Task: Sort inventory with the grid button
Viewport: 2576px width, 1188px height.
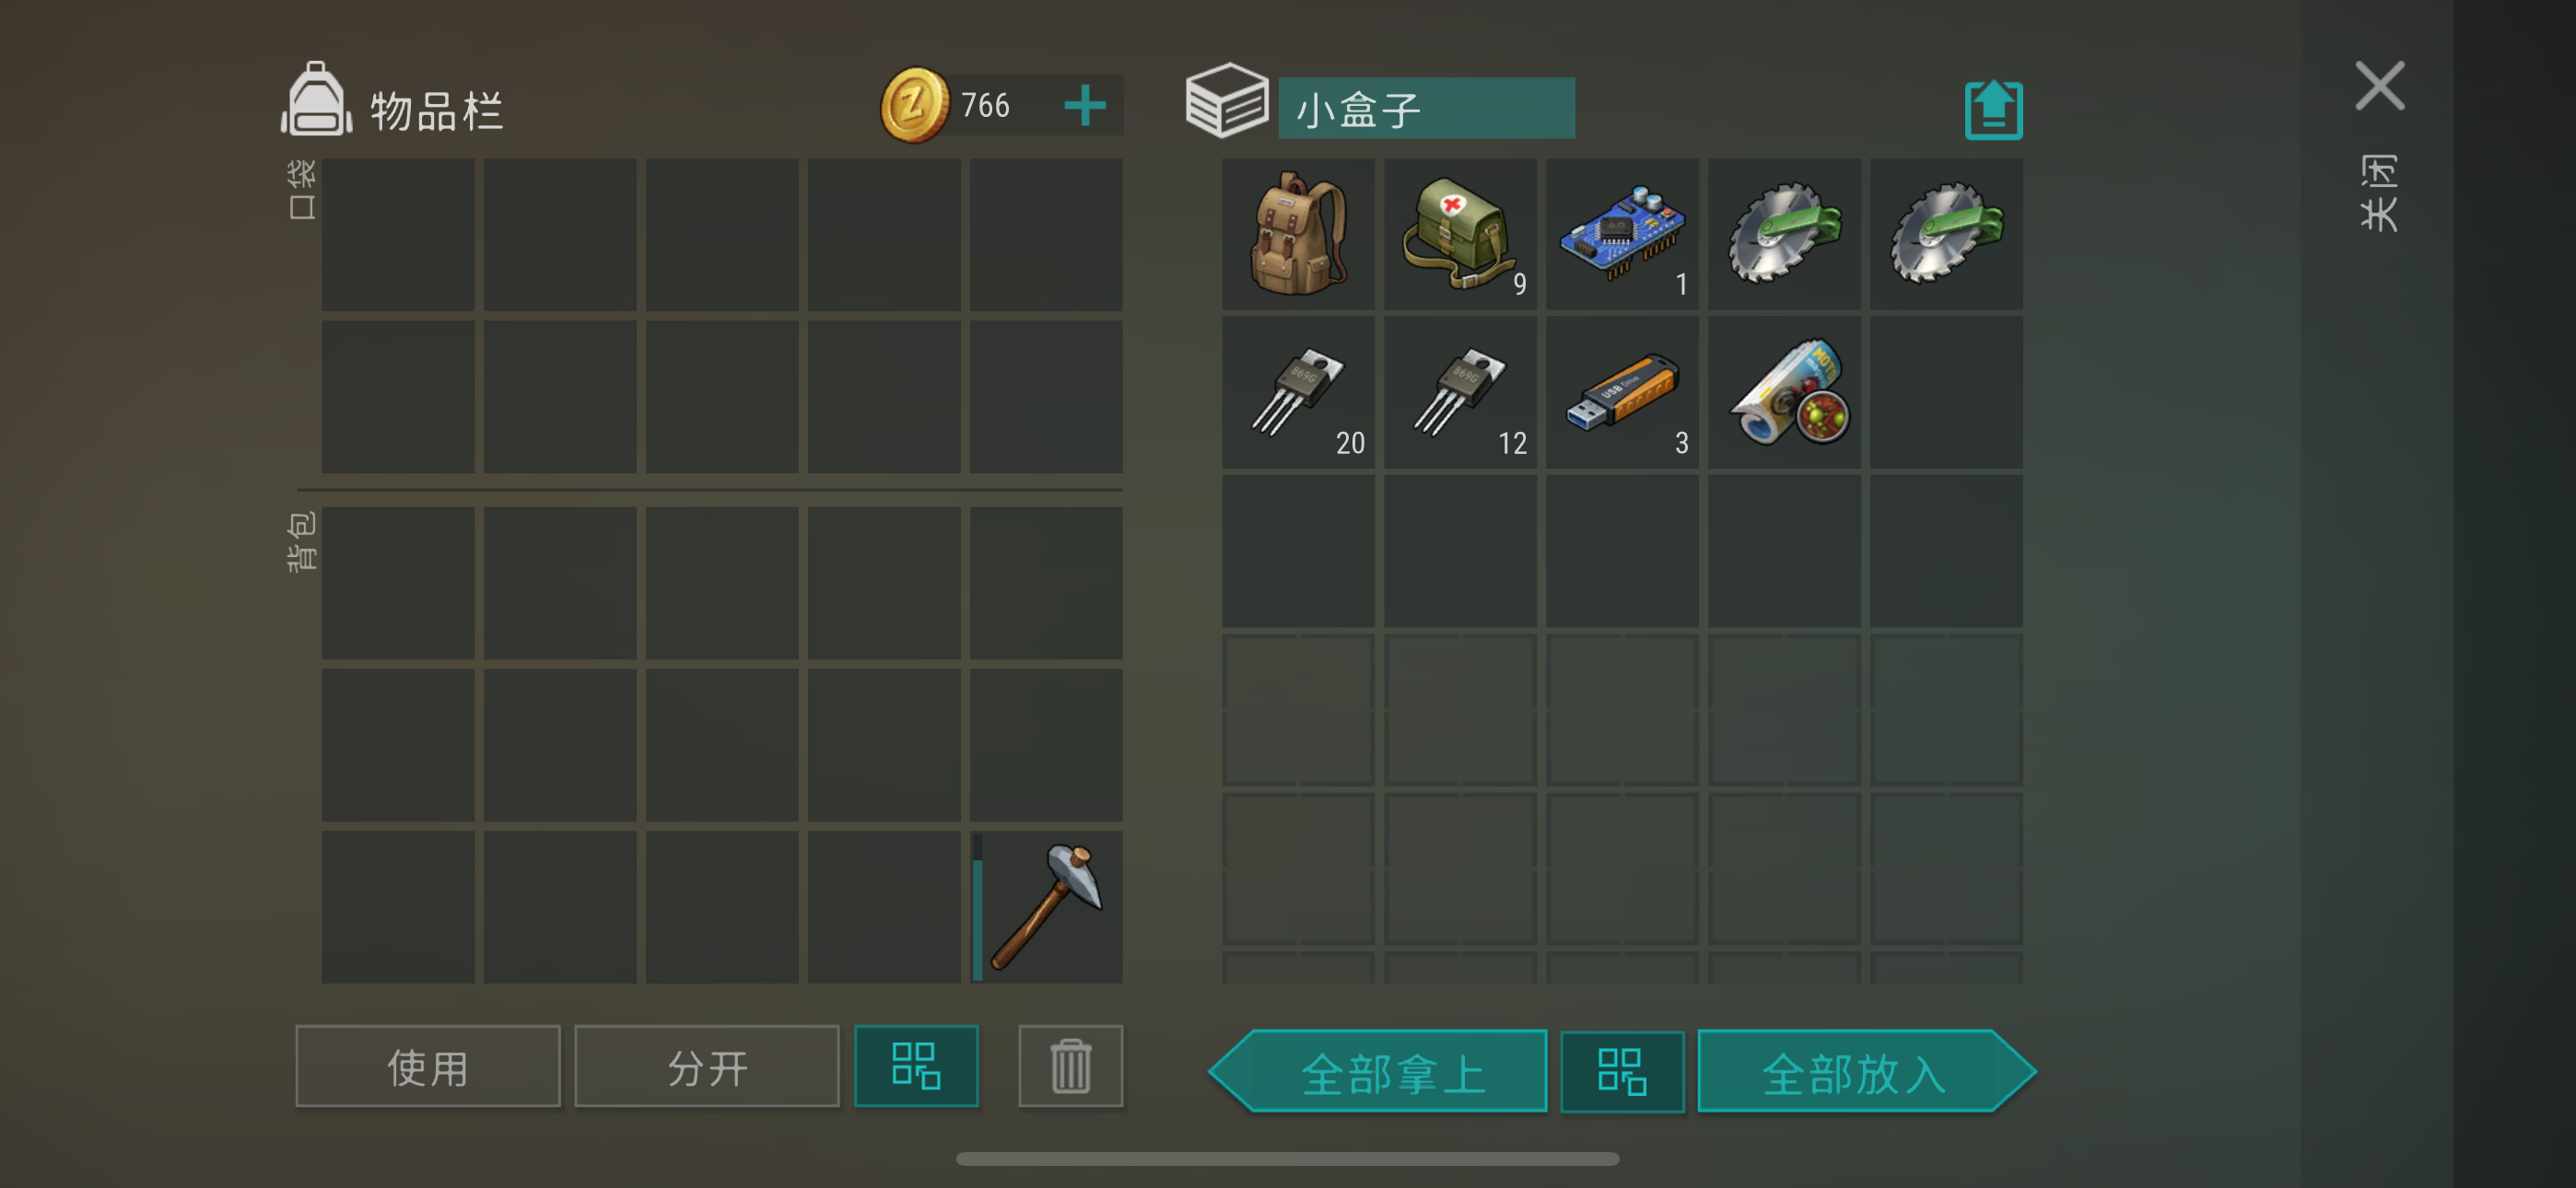Action: 916,1066
